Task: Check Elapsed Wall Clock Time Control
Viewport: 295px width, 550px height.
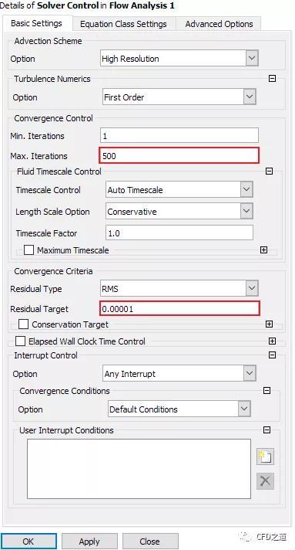Action: (x=20, y=341)
